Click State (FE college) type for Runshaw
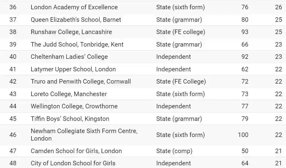Viewport: 286px width, 168px height. pyautogui.click(x=180, y=32)
